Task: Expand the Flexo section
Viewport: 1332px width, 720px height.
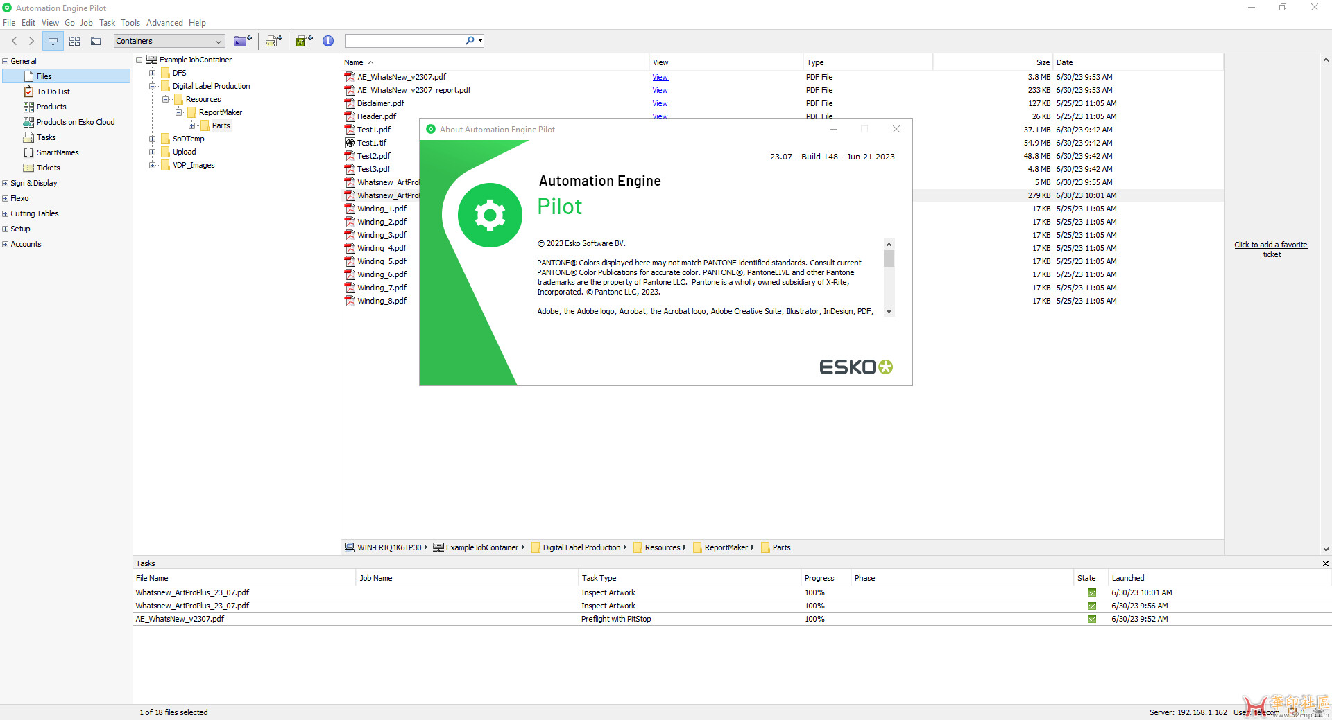Action: [6, 198]
